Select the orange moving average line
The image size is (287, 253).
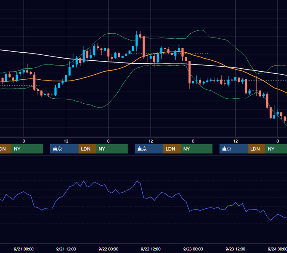(x=119, y=69)
